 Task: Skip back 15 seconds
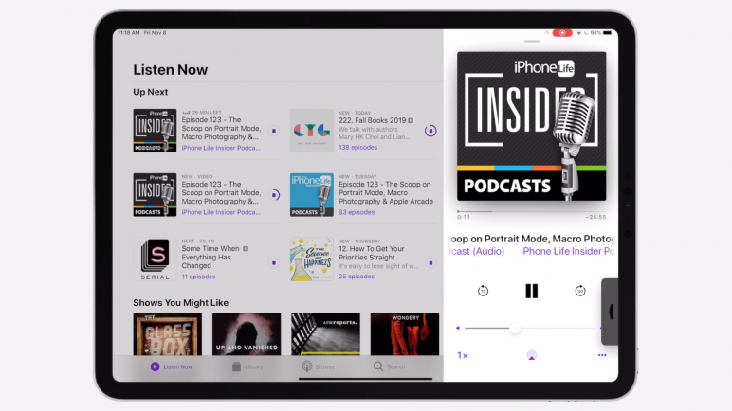483,291
